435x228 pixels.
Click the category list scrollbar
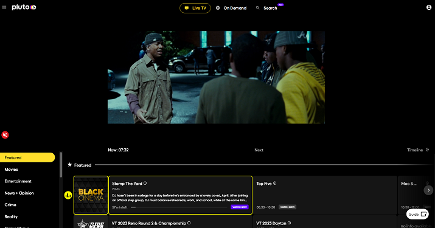(61, 165)
